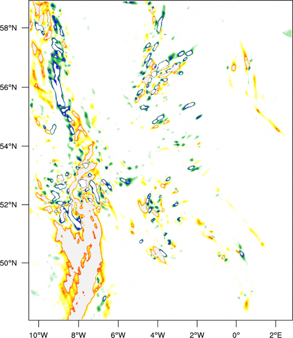Click the 8°W longitude label
Viewport: 293px width, 338px height.
pyautogui.click(x=78, y=335)
